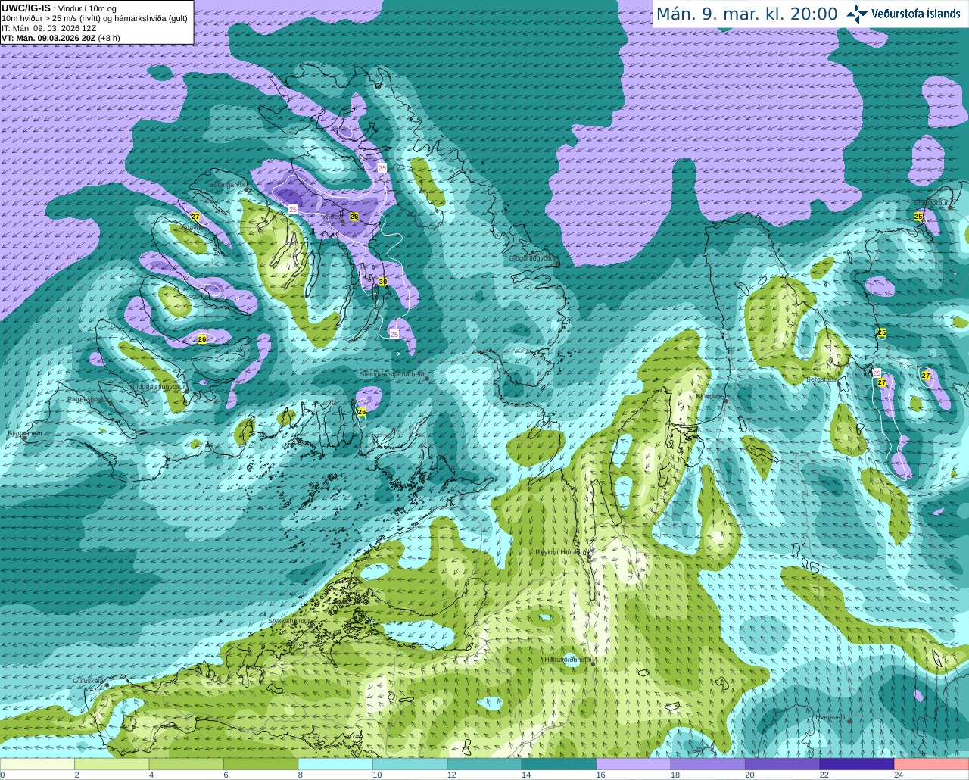Click yellow 27 marker under the white 25 label near Bergstaðir
969x780 pixels.
882,382
